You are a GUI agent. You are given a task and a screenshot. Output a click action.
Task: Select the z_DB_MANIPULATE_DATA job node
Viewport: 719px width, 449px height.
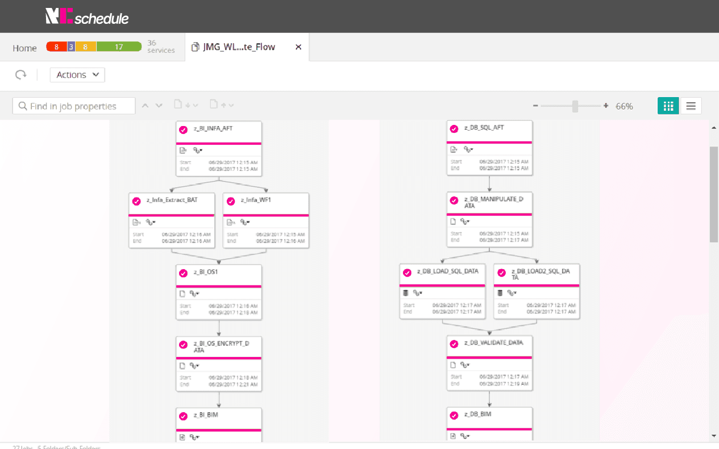(x=490, y=219)
